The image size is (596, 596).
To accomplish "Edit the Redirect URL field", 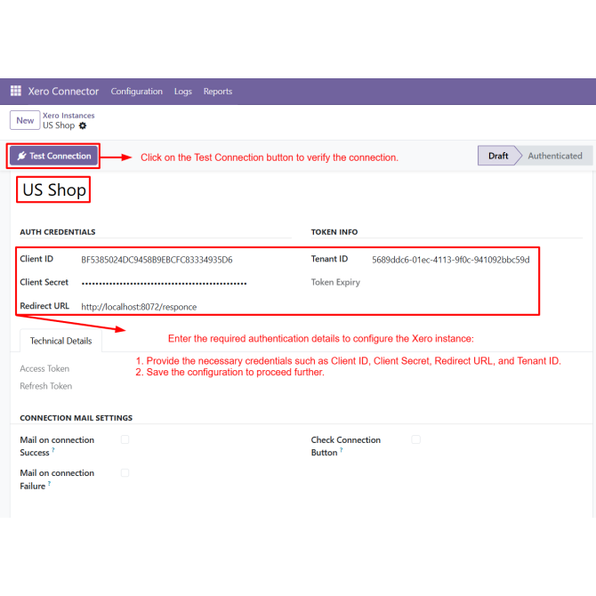I will point(139,307).
